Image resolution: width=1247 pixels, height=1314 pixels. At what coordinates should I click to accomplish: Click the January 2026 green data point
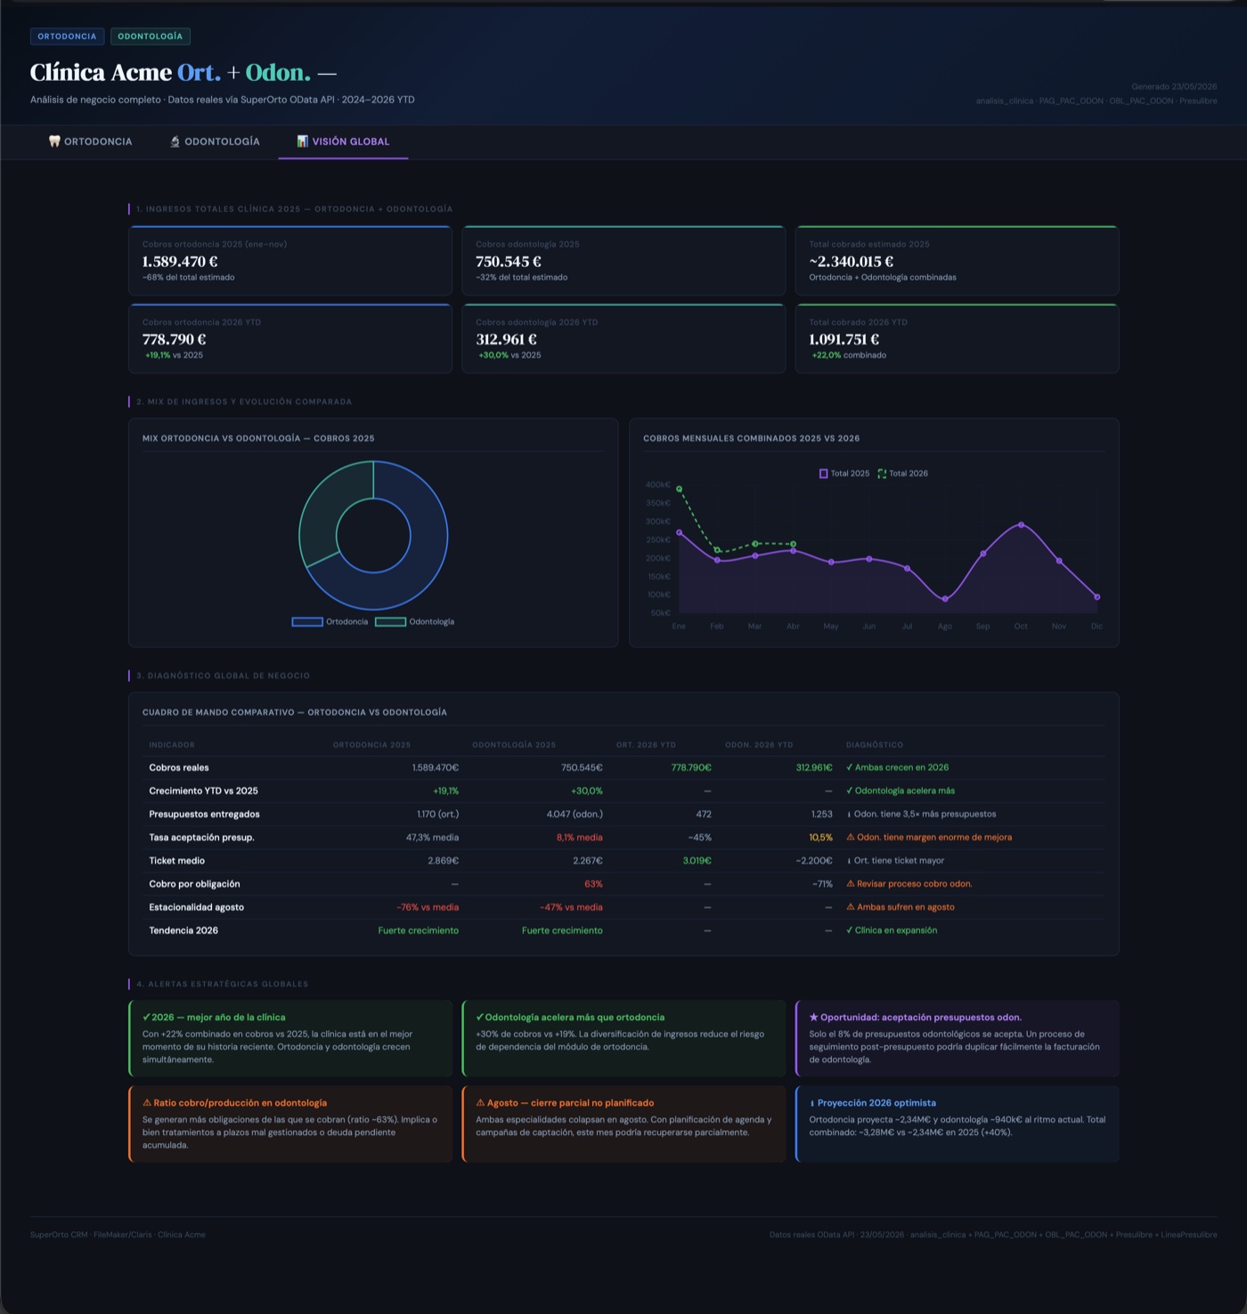point(680,489)
